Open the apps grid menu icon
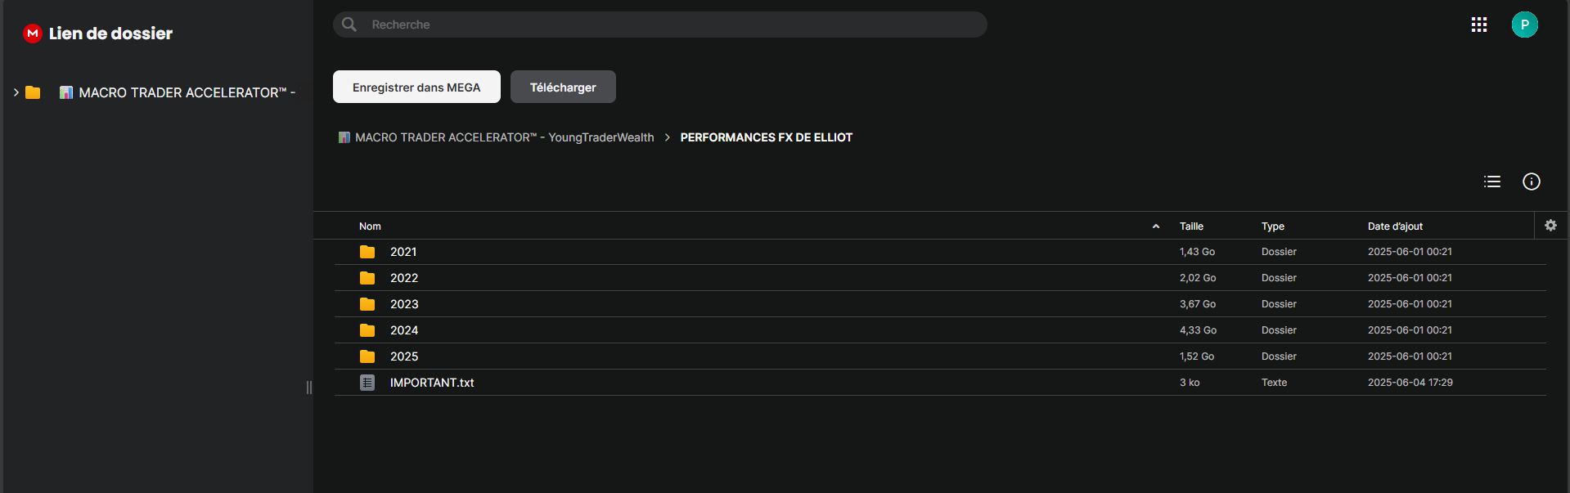Image resolution: width=1570 pixels, height=493 pixels. click(1479, 25)
